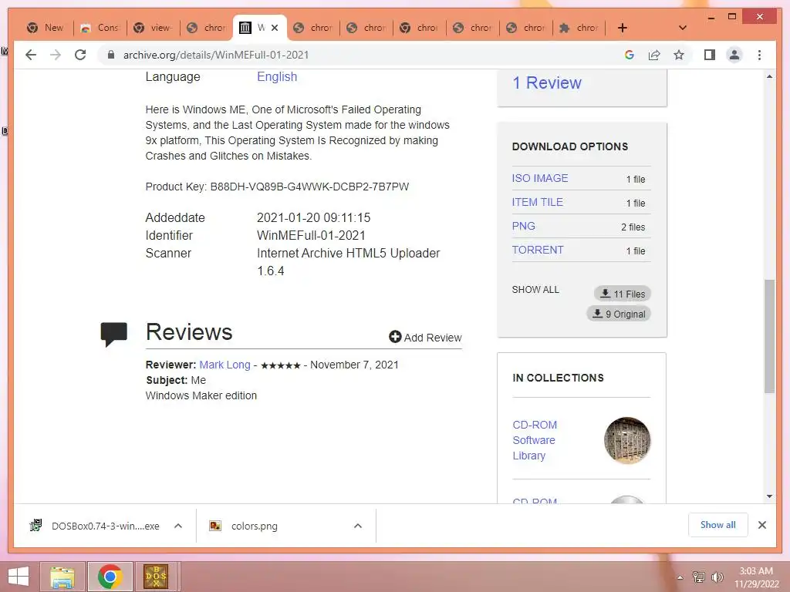Expand the tab search chevron
Screen dimensions: 790x592
pyautogui.click(x=683, y=28)
